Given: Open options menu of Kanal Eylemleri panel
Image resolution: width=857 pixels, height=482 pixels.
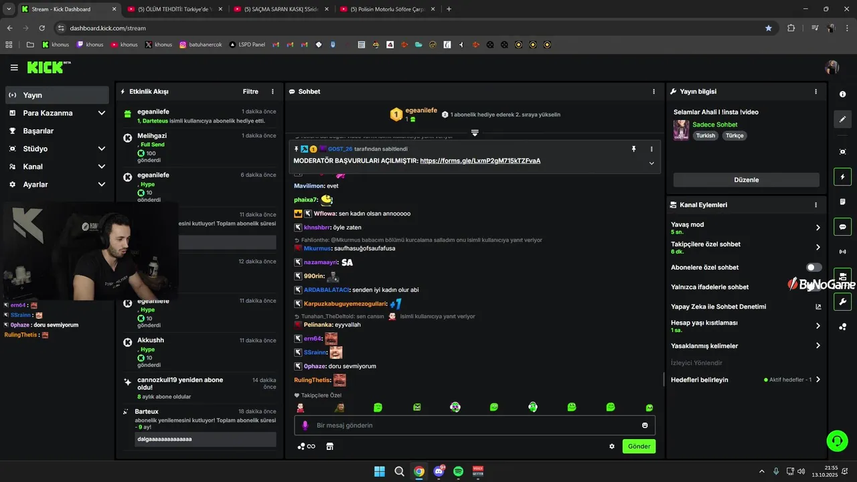Looking at the screenshot, I should click(x=815, y=205).
